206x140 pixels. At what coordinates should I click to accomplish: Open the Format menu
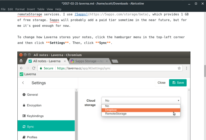click(x=20, y=9)
